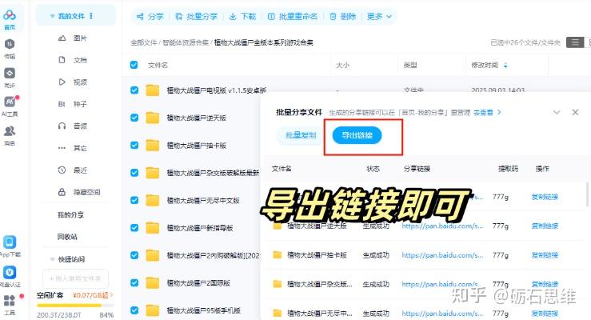This screenshot has height=320, width=591.
Task: Uncheck 植物大战僵尸2国际版 checkbox
Action: tap(134, 282)
